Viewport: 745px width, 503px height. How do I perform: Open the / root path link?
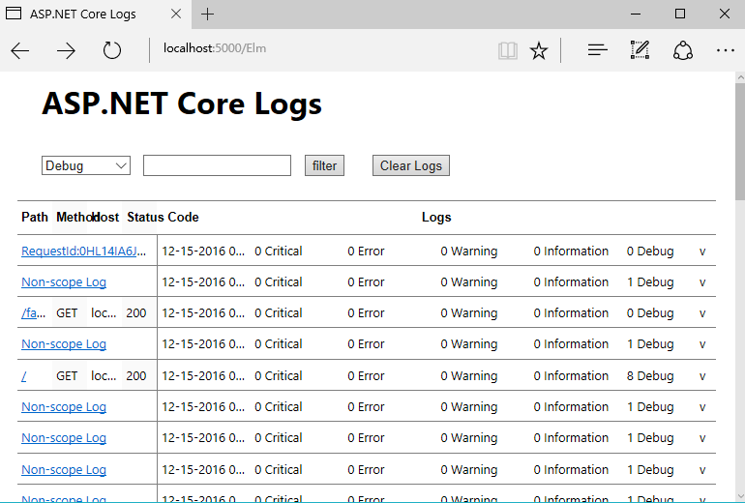coord(24,375)
